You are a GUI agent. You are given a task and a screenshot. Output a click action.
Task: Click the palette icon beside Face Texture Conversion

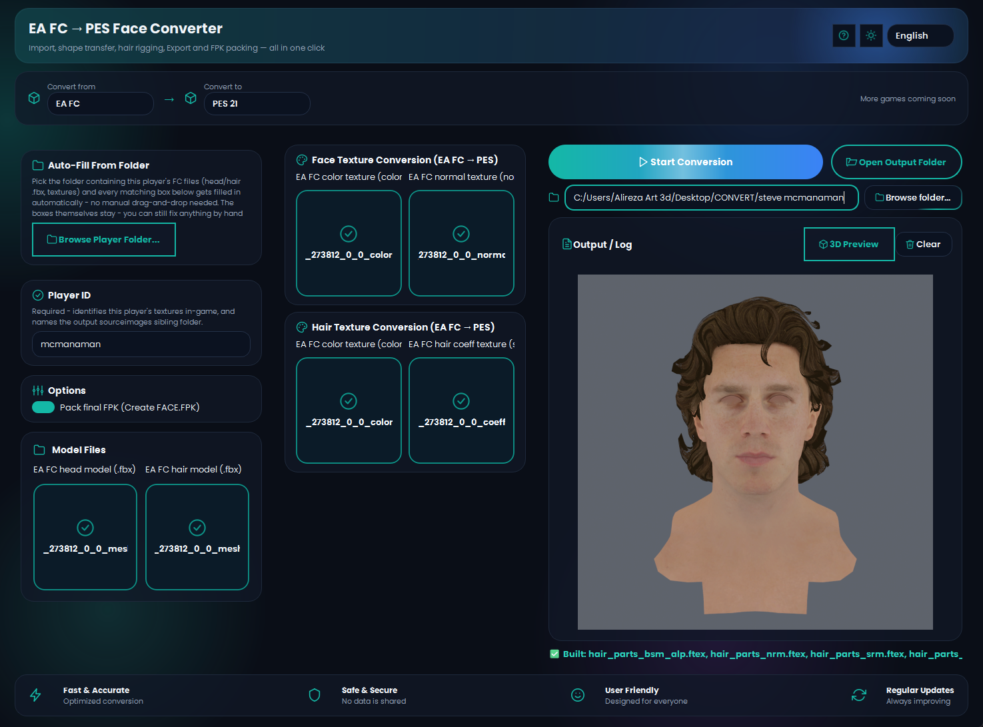[302, 160]
